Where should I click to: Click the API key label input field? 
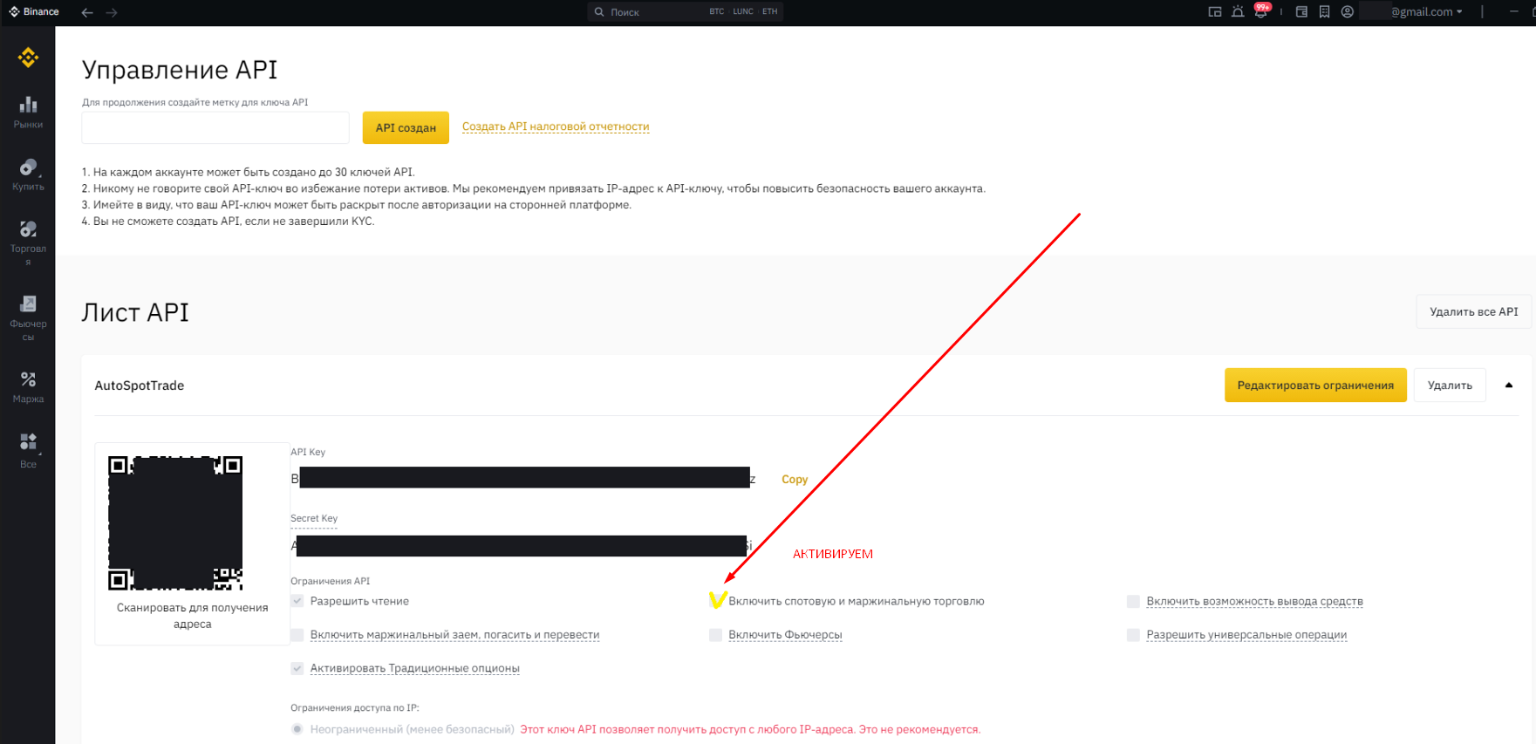click(215, 127)
